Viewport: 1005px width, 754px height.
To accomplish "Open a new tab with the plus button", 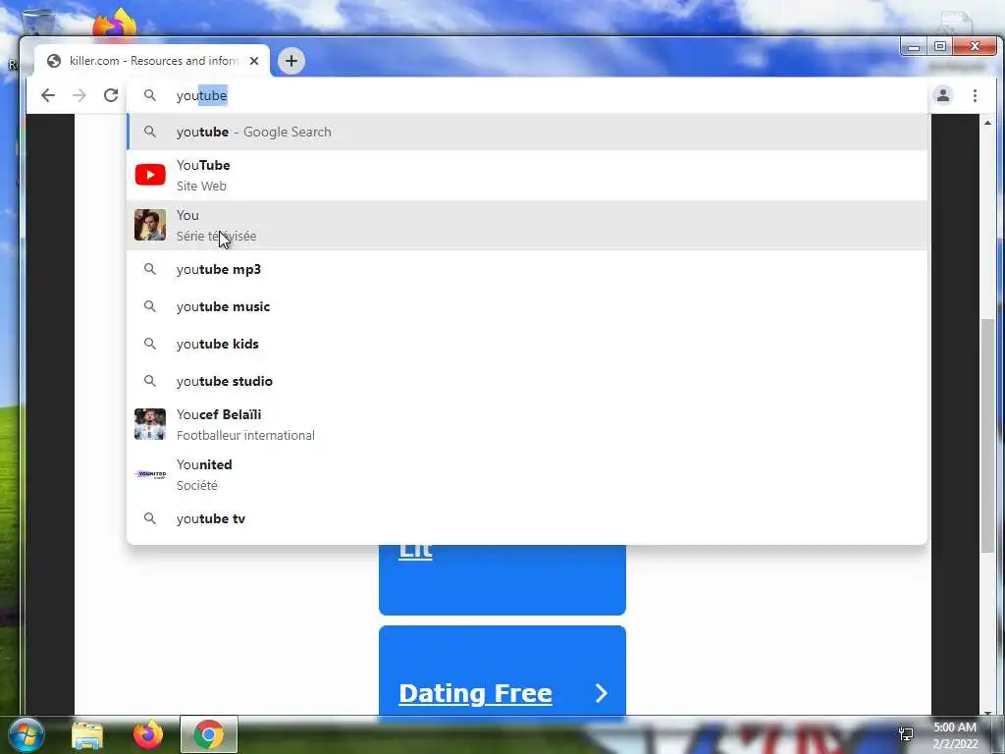I will coord(291,61).
